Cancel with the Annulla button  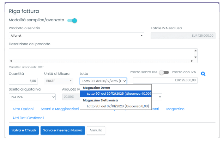pyautogui.click(x=96, y=130)
